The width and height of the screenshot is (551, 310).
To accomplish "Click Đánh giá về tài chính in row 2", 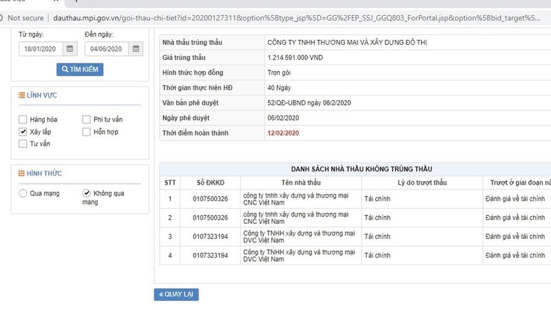I will point(515,218).
